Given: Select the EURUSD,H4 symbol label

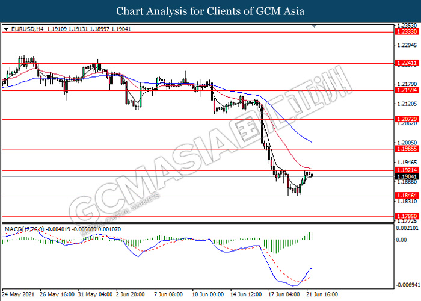Looking at the screenshot, I should [x=28, y=29].
